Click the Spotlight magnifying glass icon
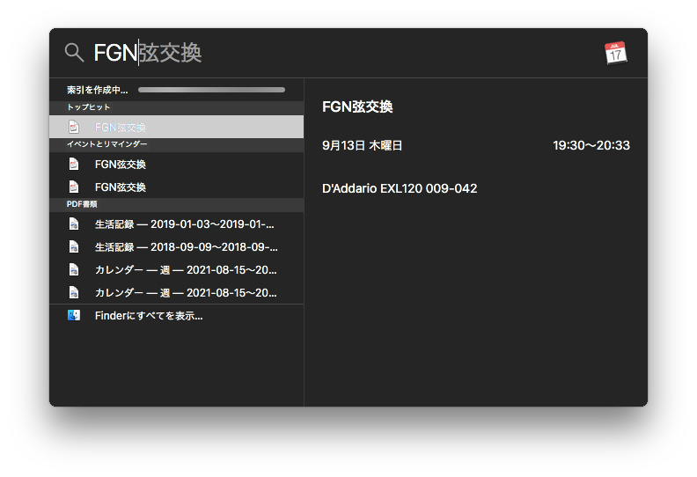 tap(74, 53)
